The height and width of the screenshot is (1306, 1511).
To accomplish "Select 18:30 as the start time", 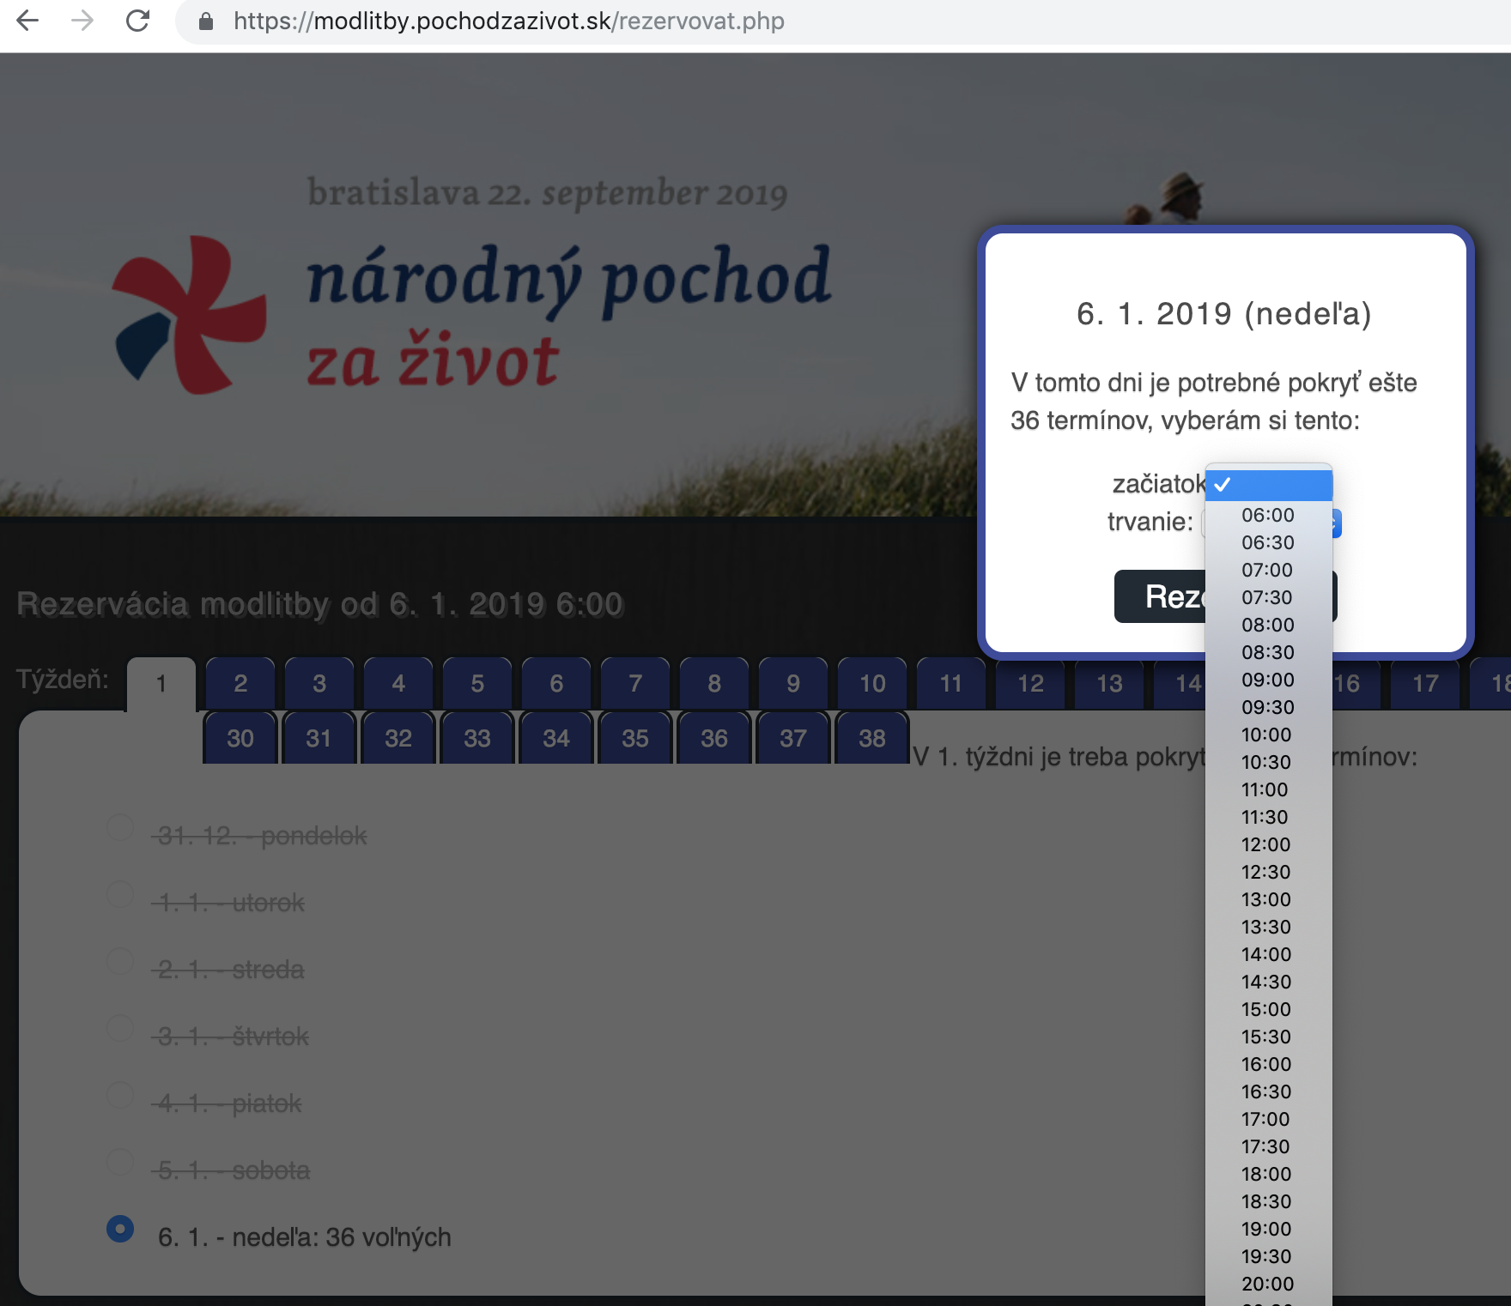I will (x=1265, y=1201).
